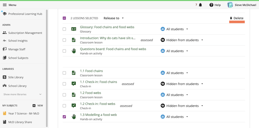This screenshot has width=259, height=128.
Task: Click the Help question mark icon
Action: pos(211,5)
